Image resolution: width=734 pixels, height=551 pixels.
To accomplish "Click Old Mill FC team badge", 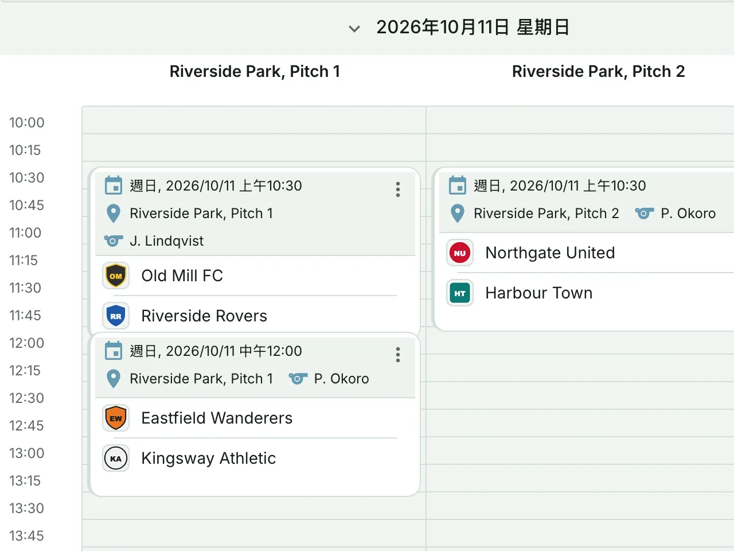I will (x=116, y=276).
